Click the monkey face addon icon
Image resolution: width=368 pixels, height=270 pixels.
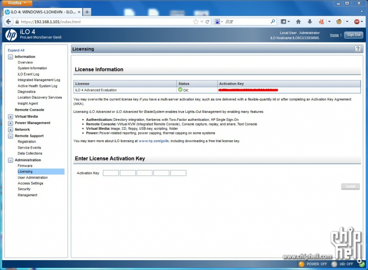pyautogui.click(x=339, y=22)
